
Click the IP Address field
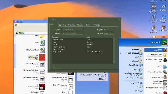[x=72, y=33]
